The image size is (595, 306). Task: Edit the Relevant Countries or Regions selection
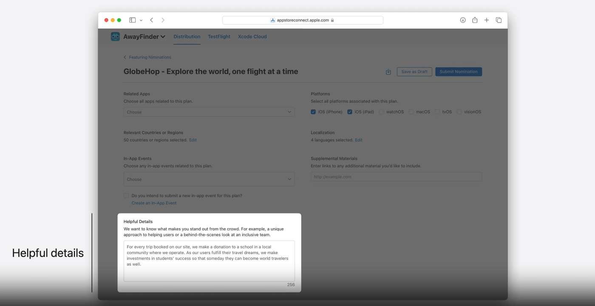coord(193,140)
